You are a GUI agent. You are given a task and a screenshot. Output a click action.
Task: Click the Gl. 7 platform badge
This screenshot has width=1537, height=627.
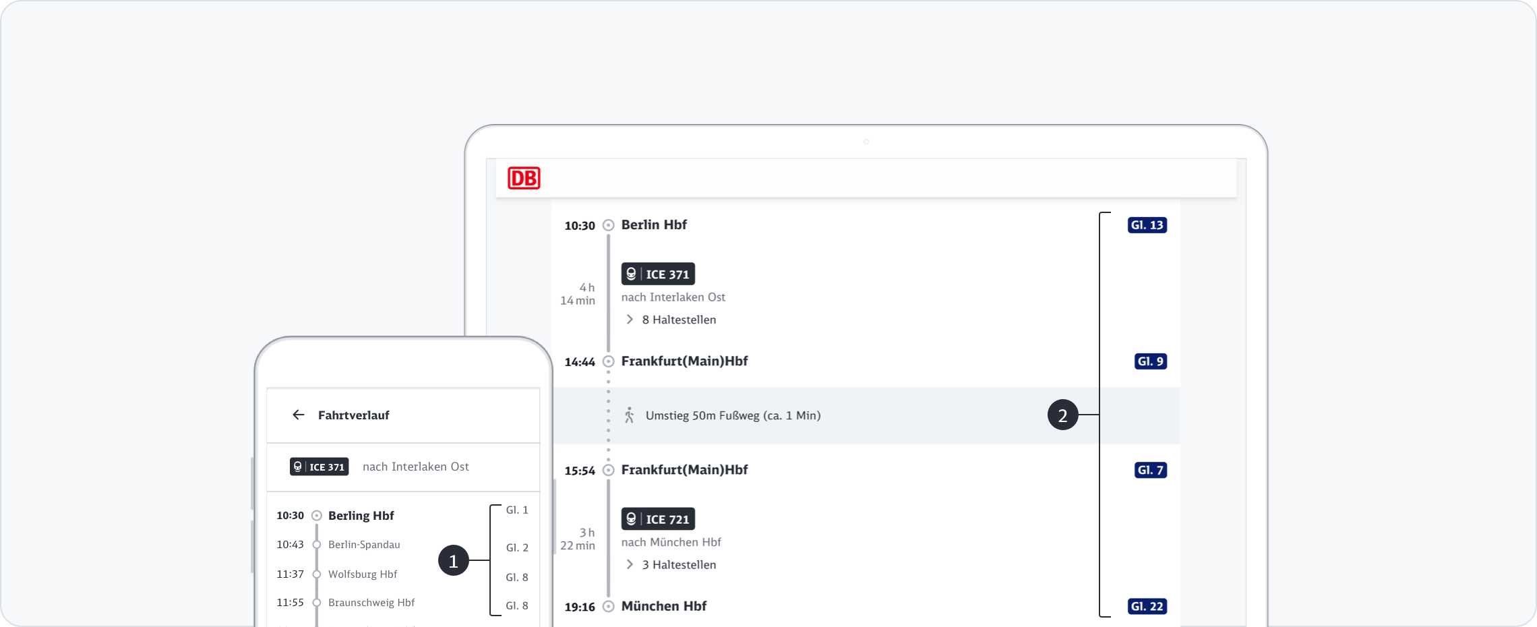coord(1150,470)
